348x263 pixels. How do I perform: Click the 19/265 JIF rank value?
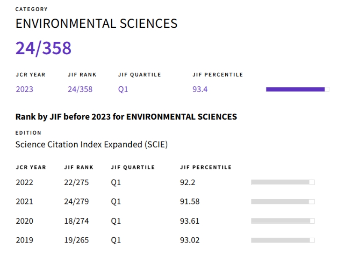(76, 240)
